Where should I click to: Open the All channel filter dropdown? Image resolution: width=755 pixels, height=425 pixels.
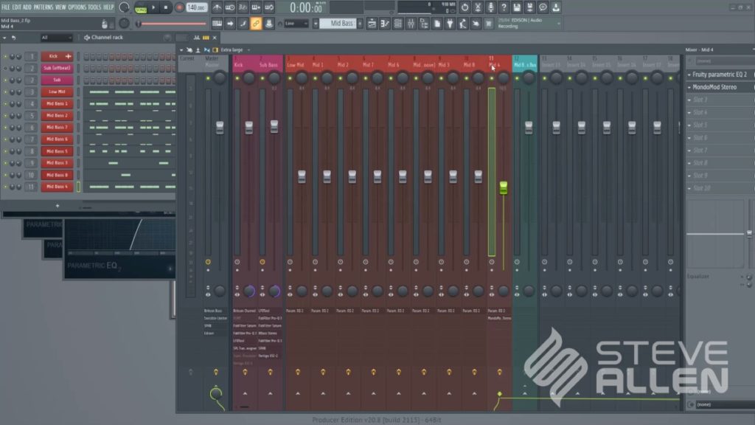click(x=56, y=38)
